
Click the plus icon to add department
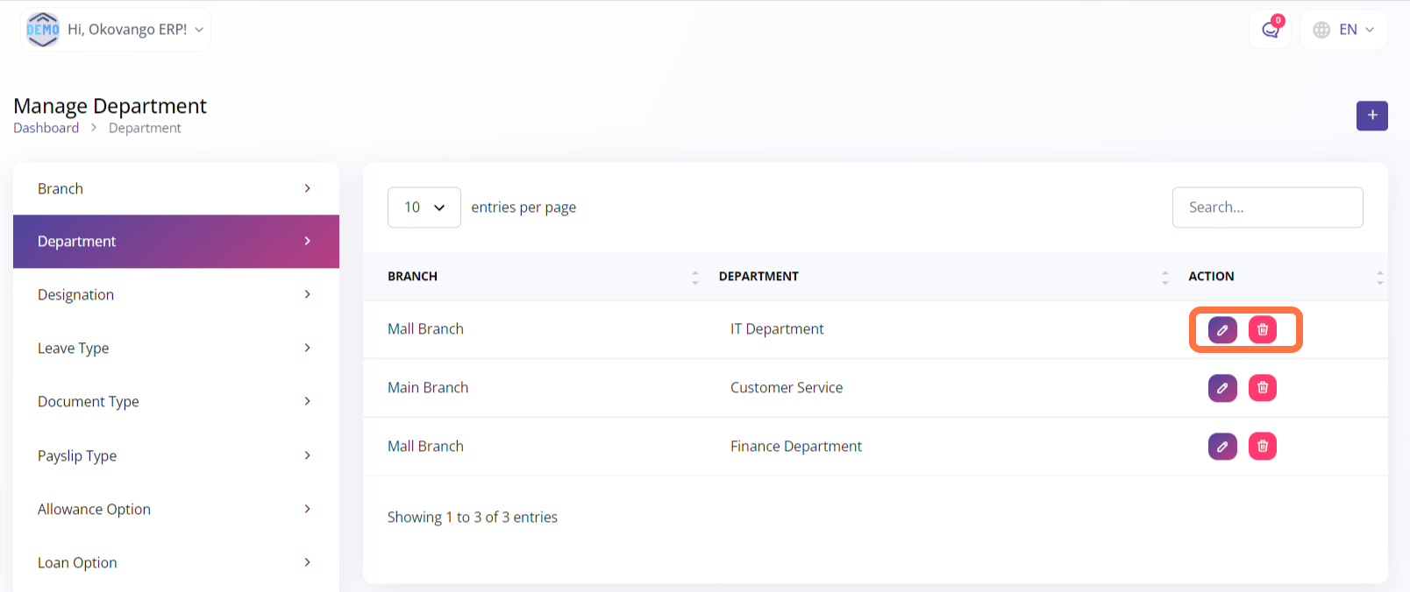[1371, 116]
